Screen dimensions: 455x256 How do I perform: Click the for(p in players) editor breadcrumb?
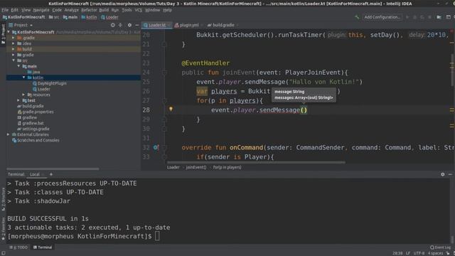[227, 167]
